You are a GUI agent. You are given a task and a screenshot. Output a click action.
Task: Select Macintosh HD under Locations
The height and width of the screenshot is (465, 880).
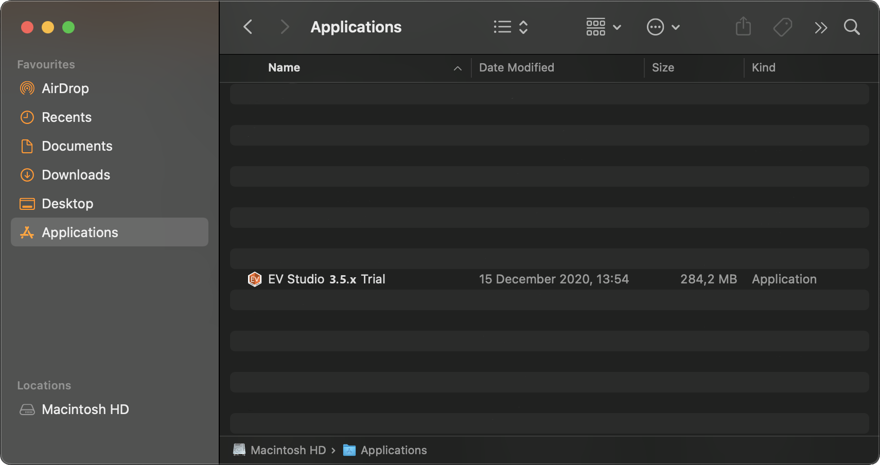tap(85, 409)
